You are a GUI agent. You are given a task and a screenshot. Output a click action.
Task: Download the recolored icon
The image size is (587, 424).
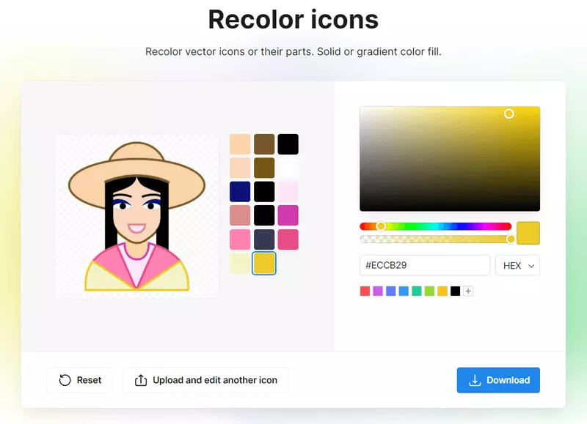498,380
